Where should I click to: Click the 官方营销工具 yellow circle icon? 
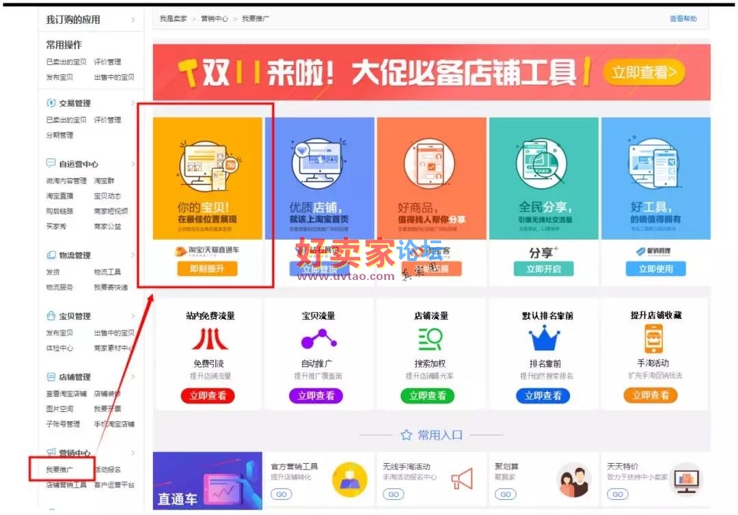[x=349, y=479]
